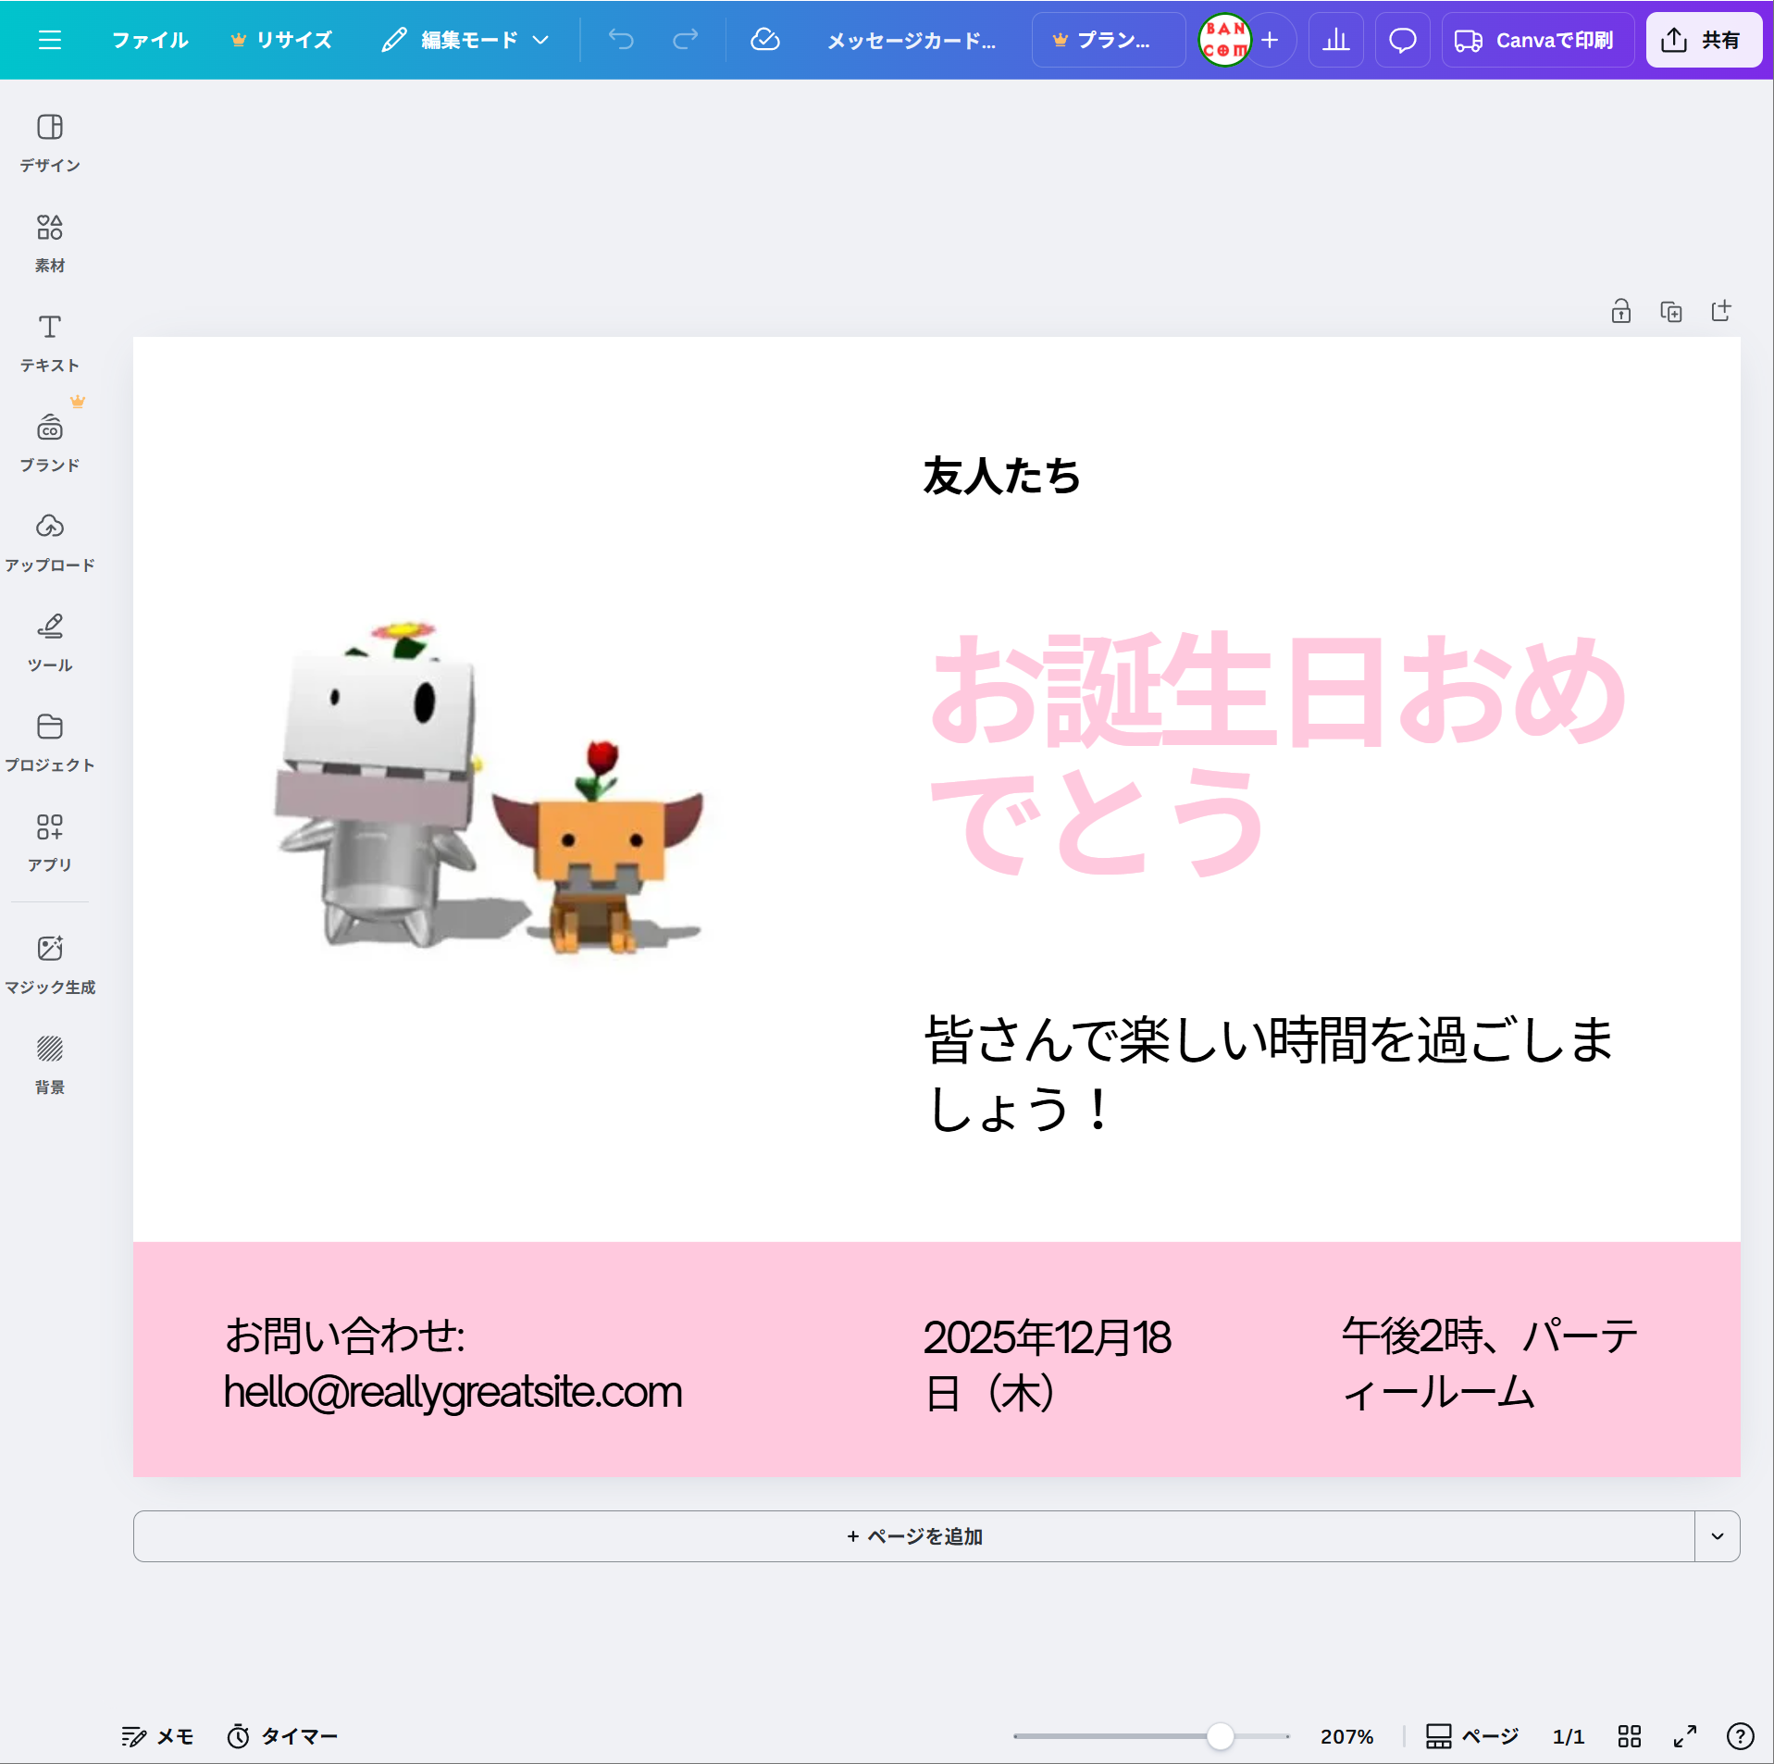Toggle the page lock icon

[1620, 311]
